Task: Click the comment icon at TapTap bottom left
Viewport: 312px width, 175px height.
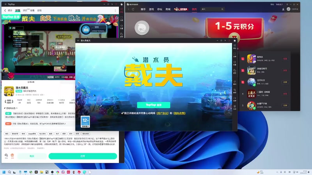Action: point(6,155)
